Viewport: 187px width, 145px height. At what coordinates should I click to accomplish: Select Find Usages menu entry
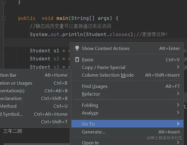pos(127,86)
